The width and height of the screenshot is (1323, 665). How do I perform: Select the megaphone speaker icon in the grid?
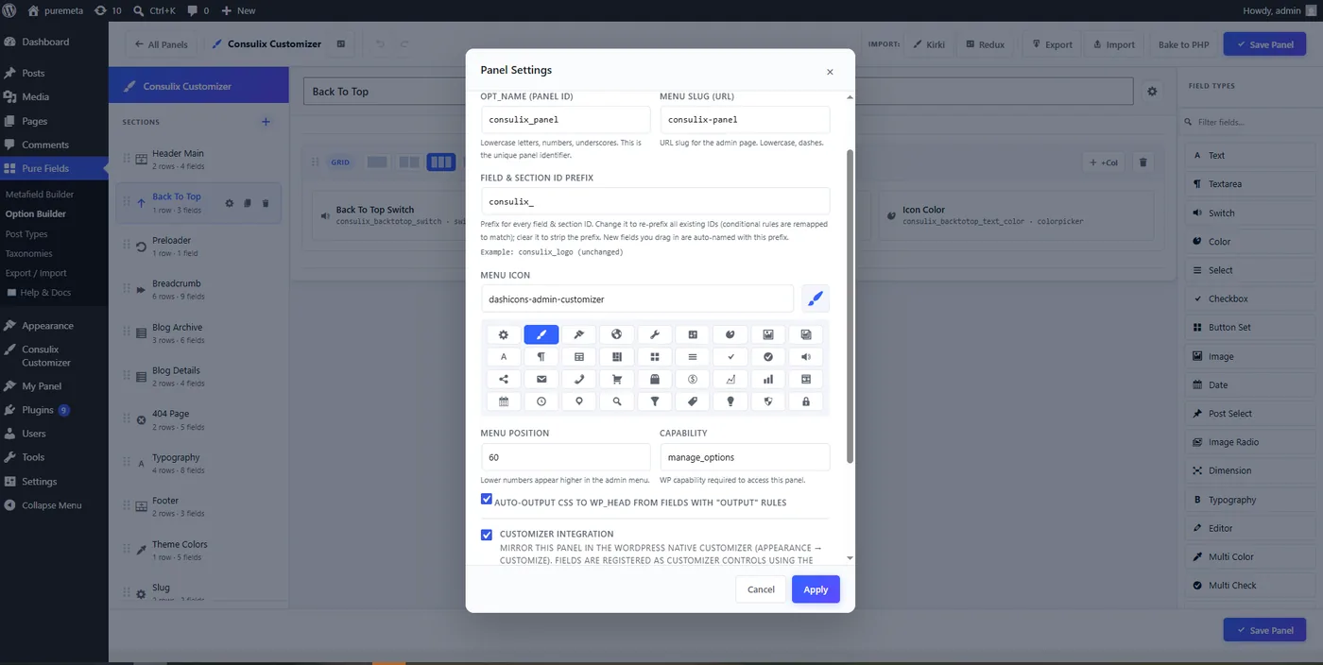806,357
